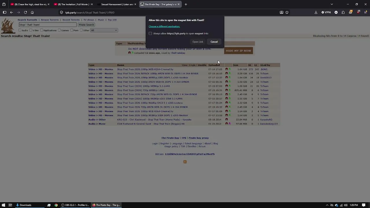Viewport: 370px width, 208px height.
Task: Open the browser home page
Action: 32,12
